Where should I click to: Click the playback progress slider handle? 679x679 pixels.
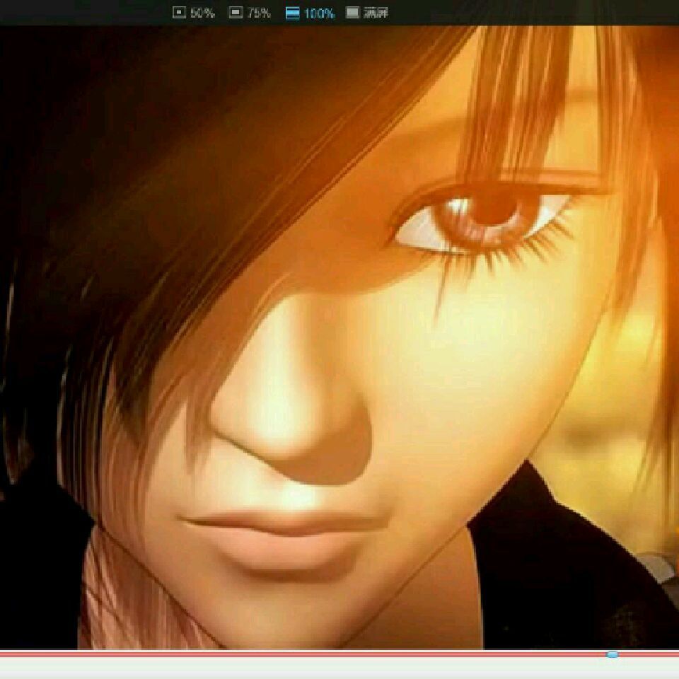pyautogui.click(x=612, y=654)
